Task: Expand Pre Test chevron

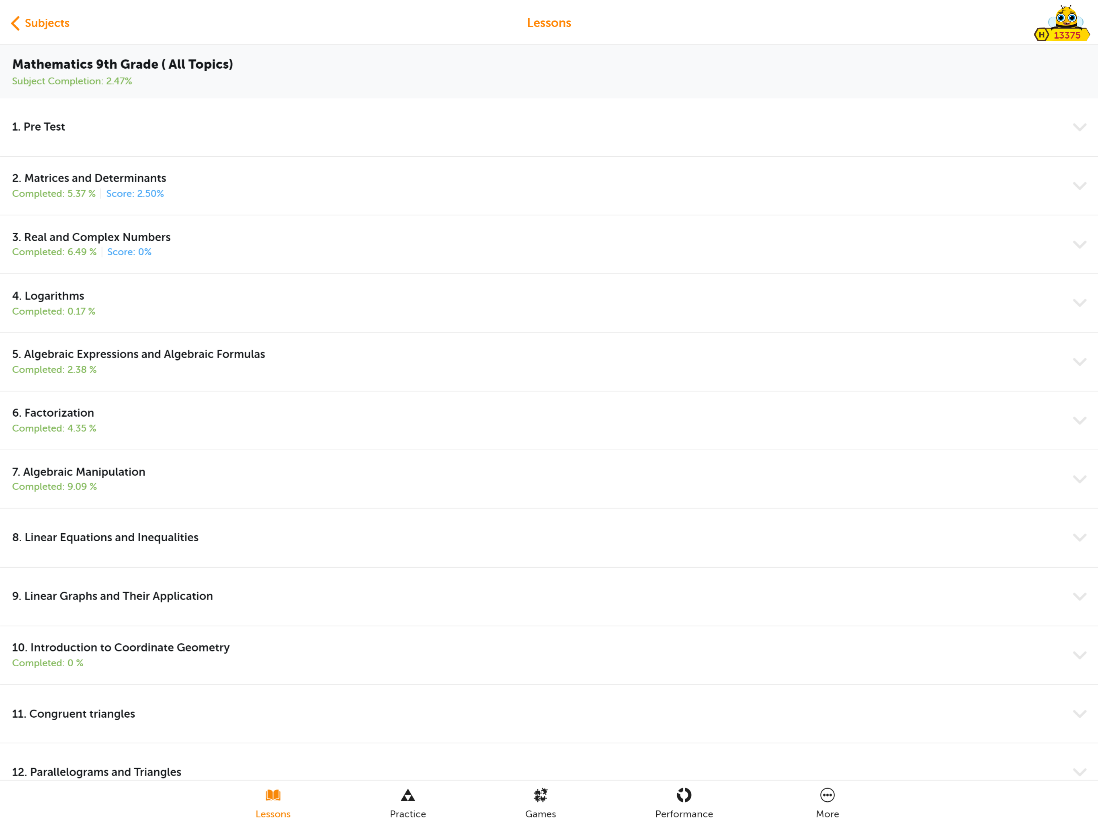Action: (1080, 127)
